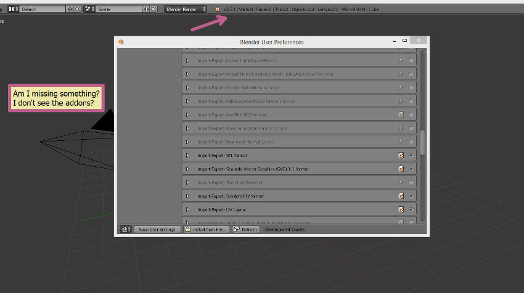
Task: Enable the Nuke Animation Format addon
Action: pos(411,129)
